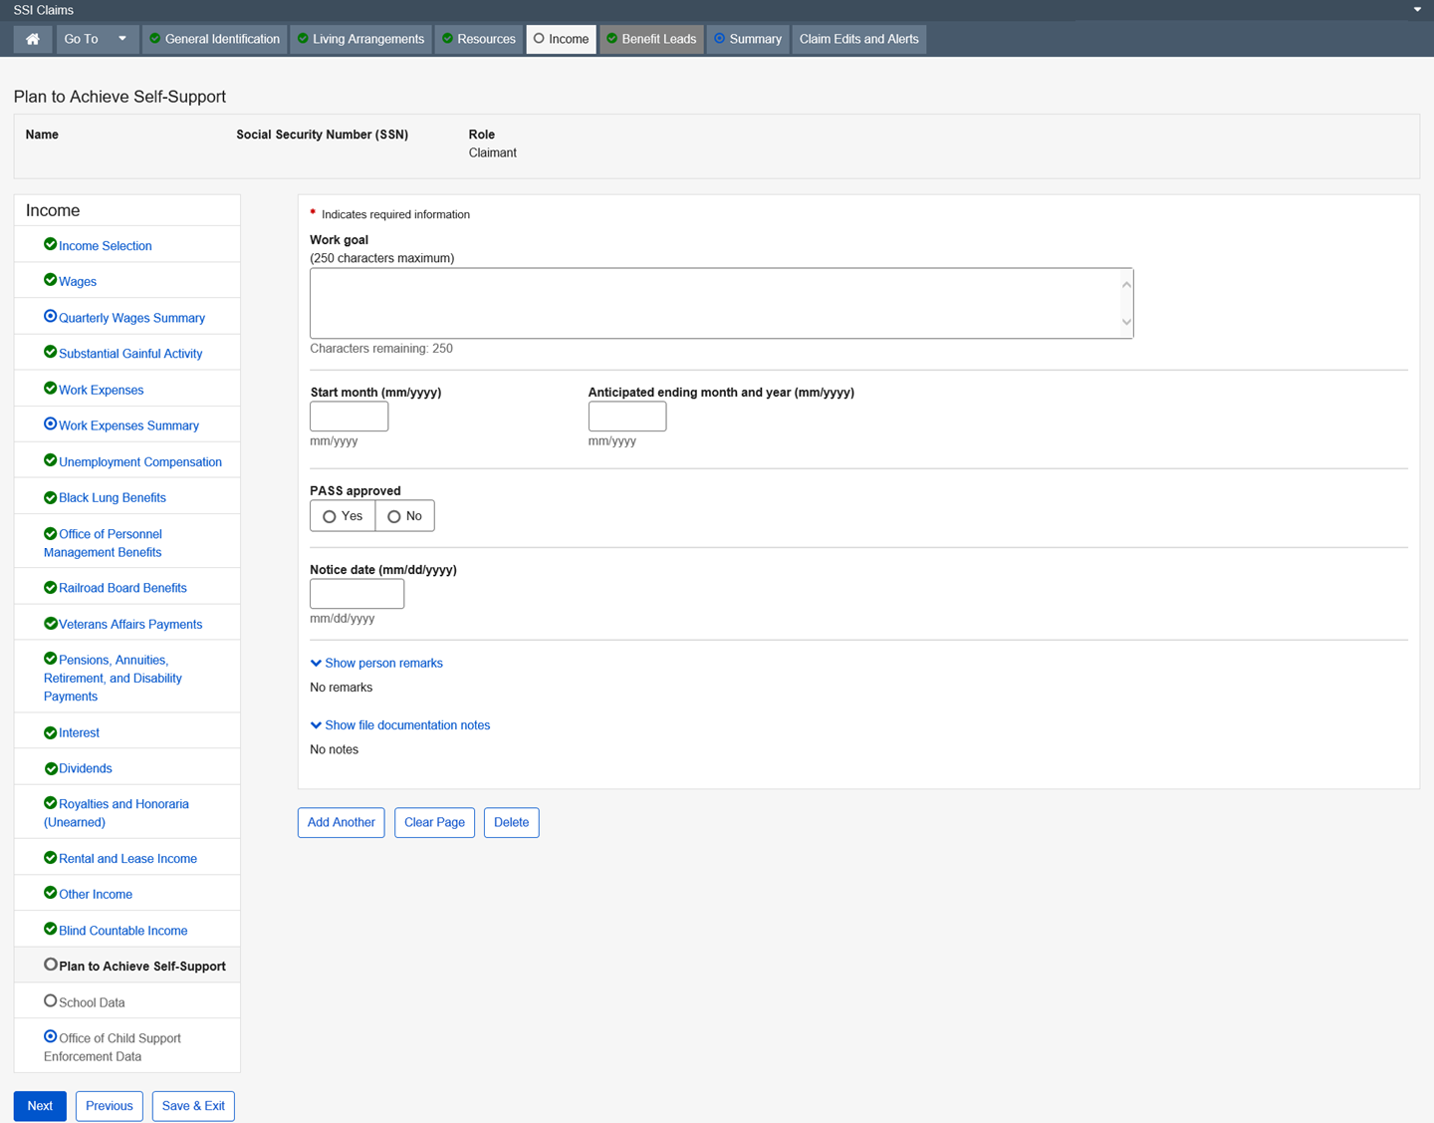Click empty circle icon beside School Data
Image resolution: width=1434 pixels, height=1123 pixels.
tap(50, 1000)
